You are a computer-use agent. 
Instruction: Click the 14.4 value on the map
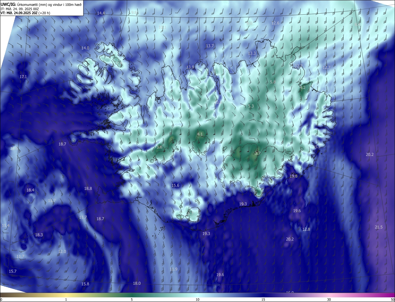101,13
